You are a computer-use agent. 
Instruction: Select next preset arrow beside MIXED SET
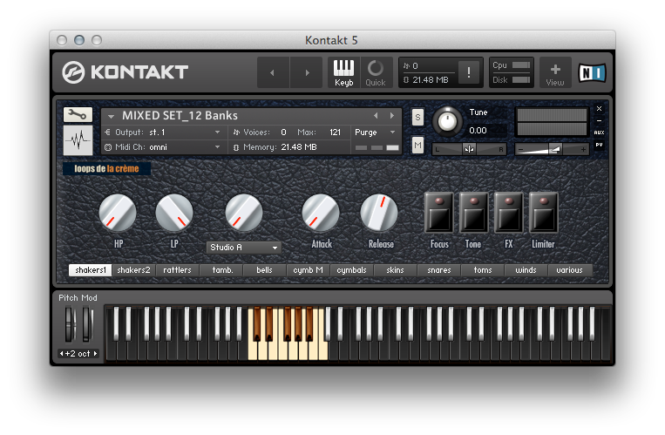(392, 115)
